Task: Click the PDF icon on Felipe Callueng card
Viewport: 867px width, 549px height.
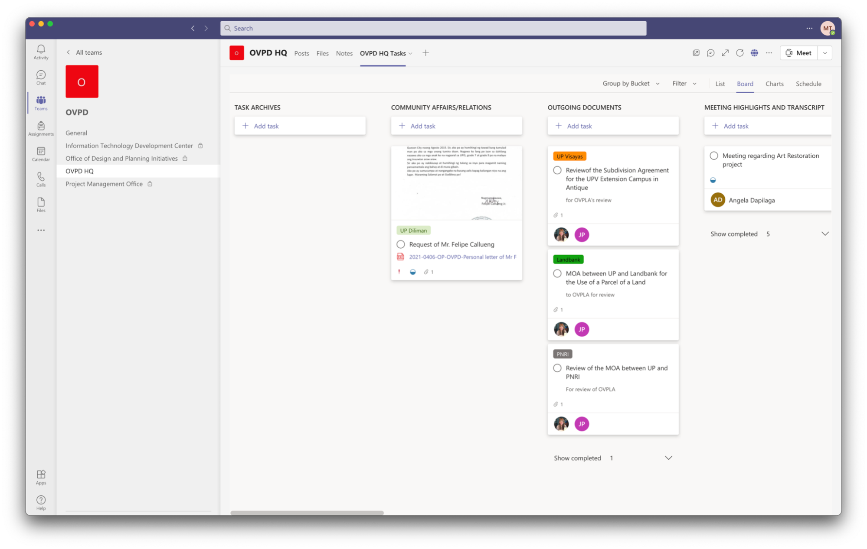Action: [x=400, y=257]
